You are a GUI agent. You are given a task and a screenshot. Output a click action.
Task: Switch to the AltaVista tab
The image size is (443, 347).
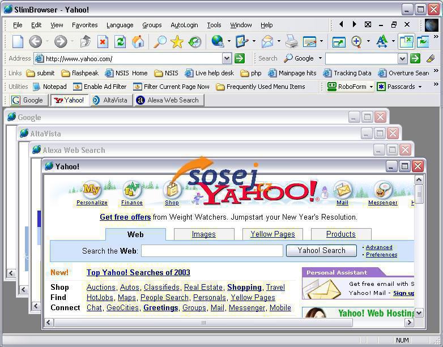[x=111, y=100]
